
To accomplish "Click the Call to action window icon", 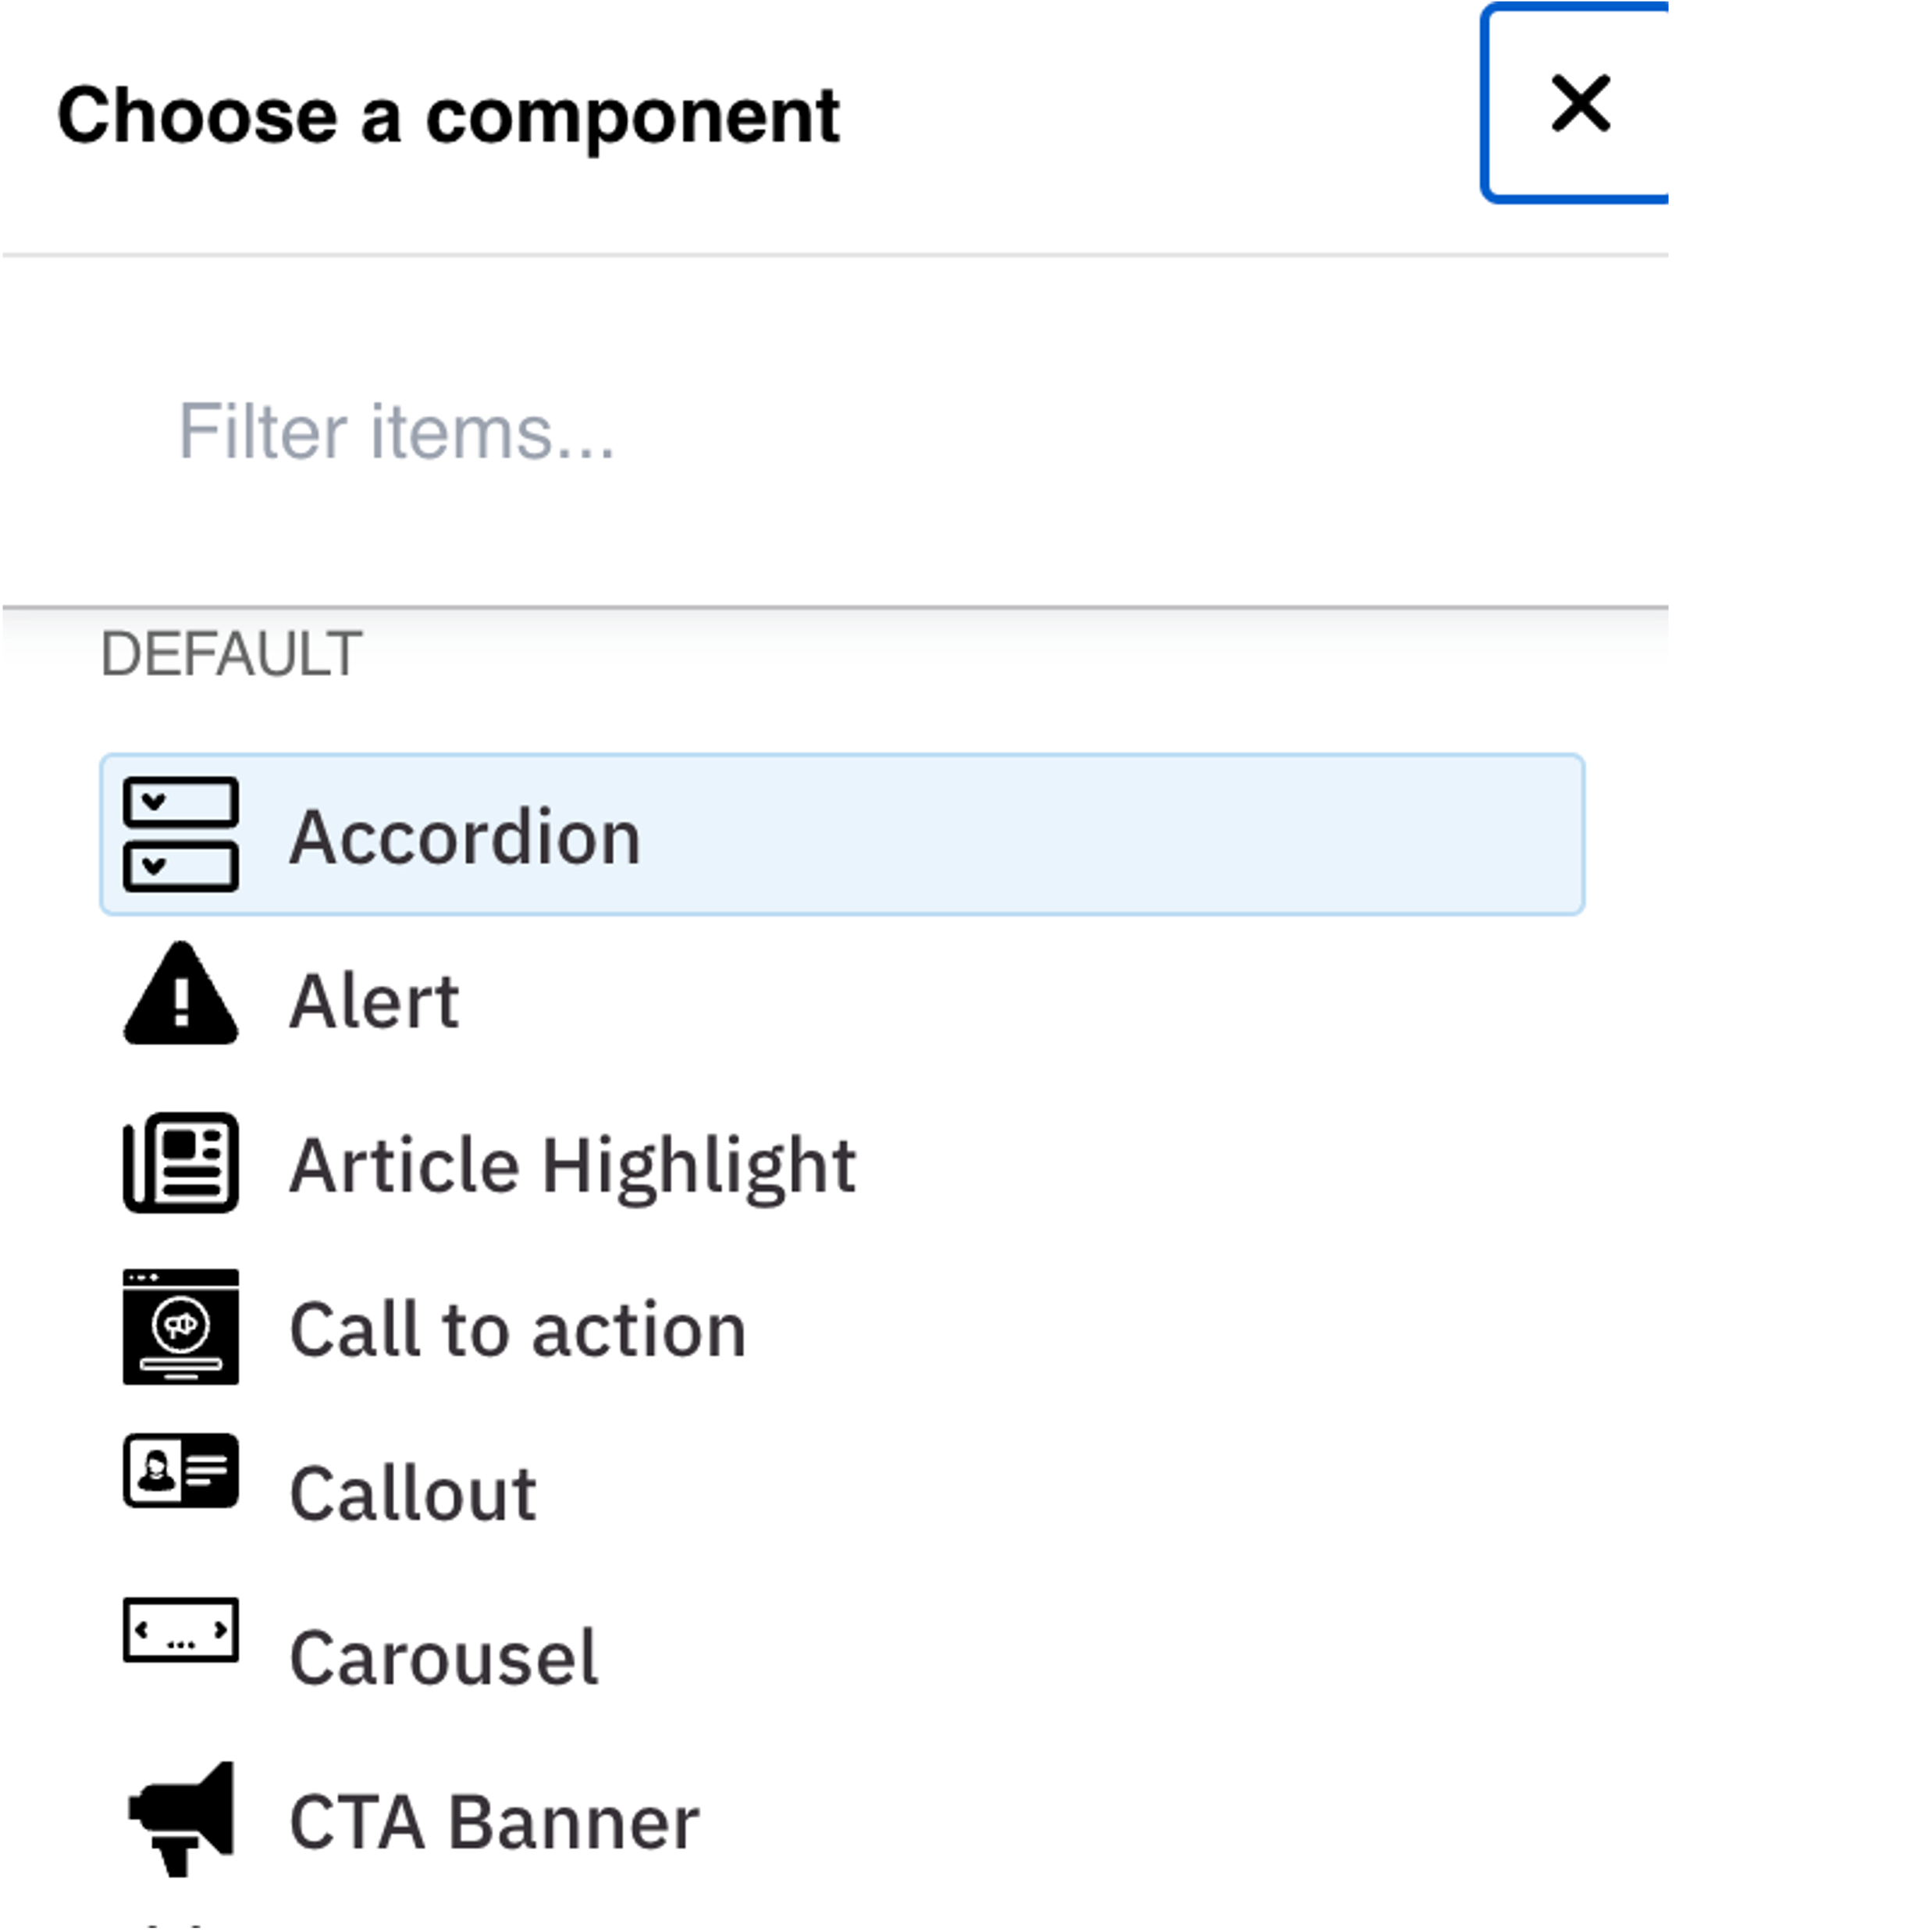I will [x=181, y=1327].
